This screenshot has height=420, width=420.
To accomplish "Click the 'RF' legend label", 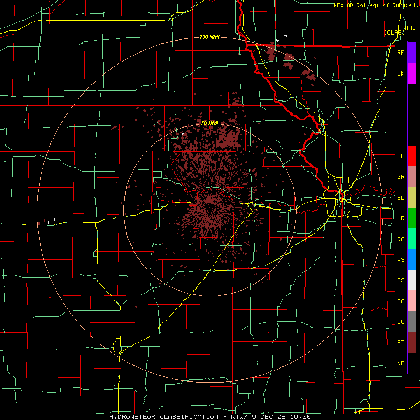I will (x=400, y=52).
